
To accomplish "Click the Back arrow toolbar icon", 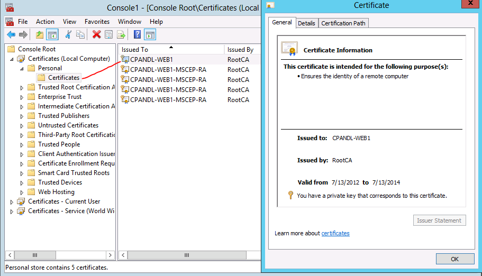I will point(11,35).
